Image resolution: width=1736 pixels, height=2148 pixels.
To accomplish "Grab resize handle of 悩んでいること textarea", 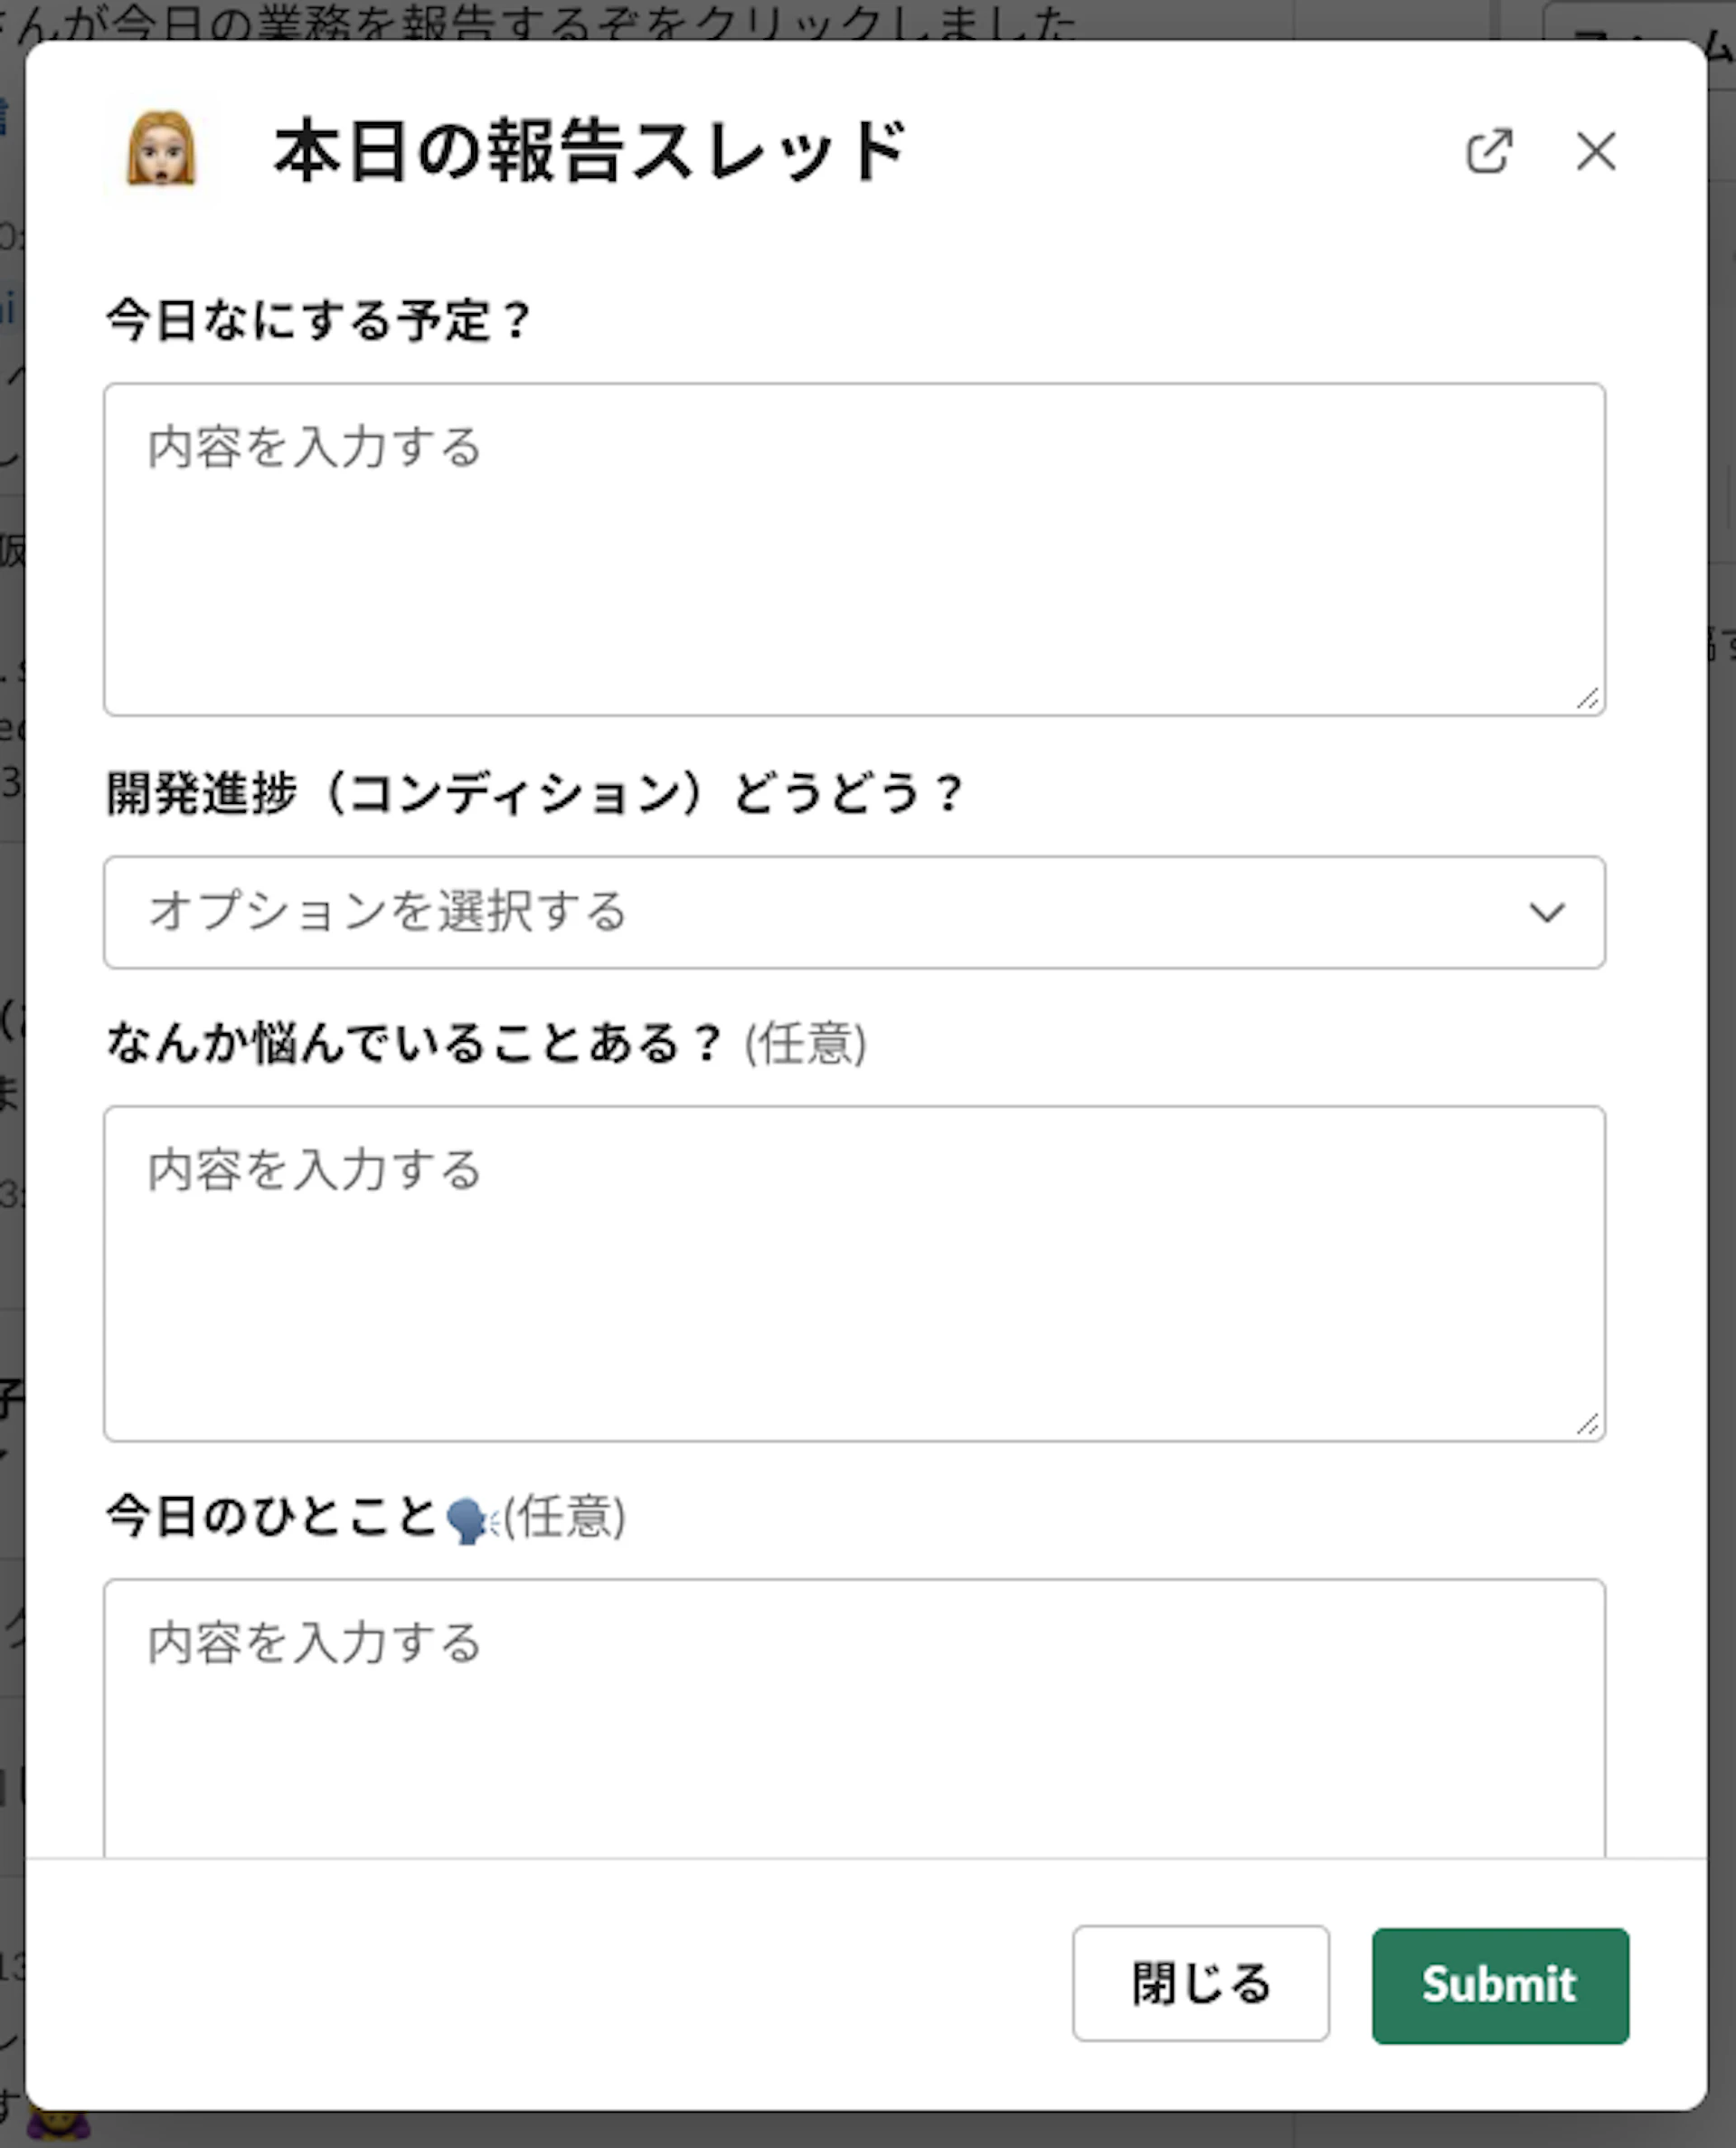I will click(1587, 1423).
